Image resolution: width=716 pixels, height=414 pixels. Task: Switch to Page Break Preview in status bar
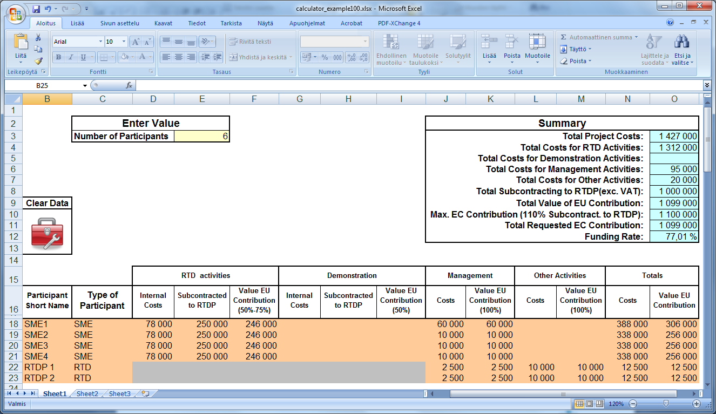tap(599, 404)
